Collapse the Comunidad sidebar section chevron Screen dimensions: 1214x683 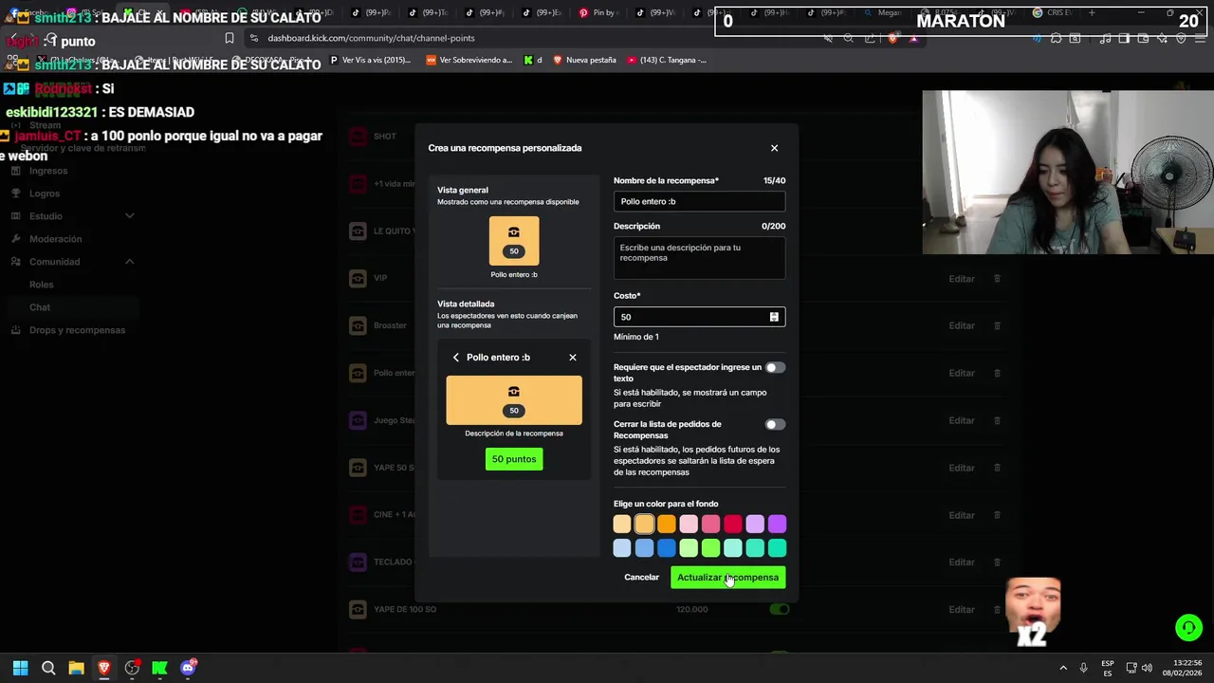click(x=130, y=262)
